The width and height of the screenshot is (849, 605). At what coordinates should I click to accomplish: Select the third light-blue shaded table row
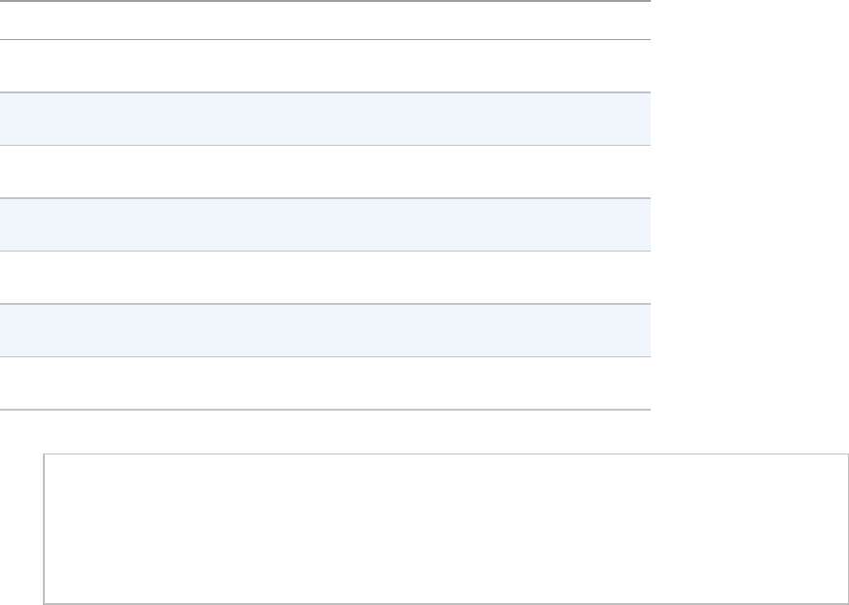click(325, 331)
